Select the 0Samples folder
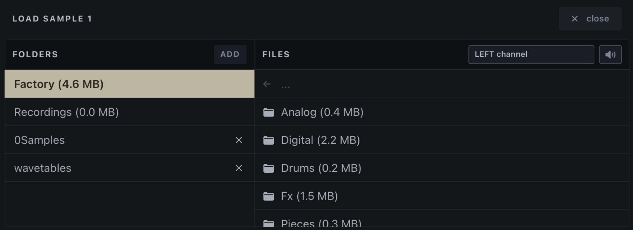Viewport: 633px width, 230px height. coord(130,140)
